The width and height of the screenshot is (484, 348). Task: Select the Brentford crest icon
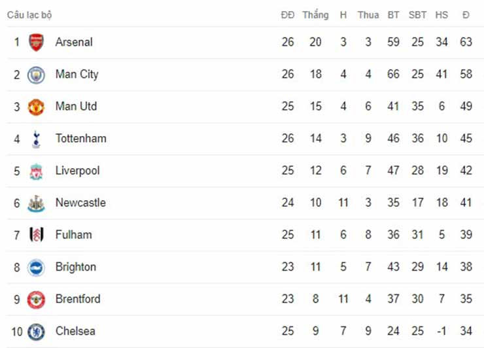pos(36,299)
